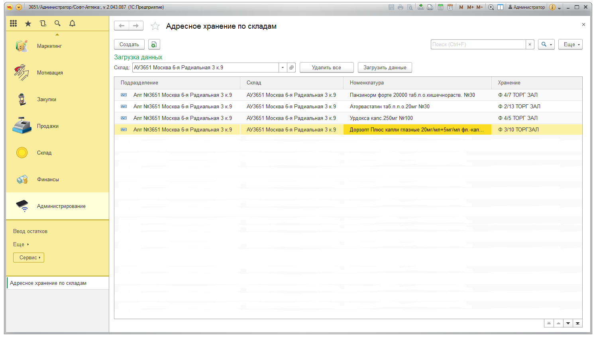Click the zoom magnifier icon in the title bar

491,7
